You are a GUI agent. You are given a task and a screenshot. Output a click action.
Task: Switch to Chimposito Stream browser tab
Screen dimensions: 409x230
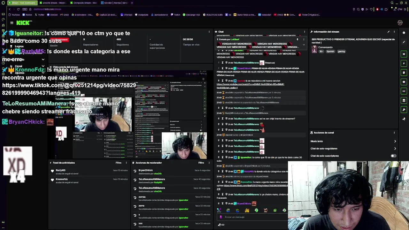tap(84, 3)
